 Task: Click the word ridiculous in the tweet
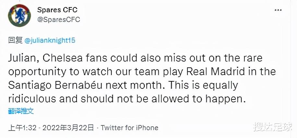tap(32, 99)
